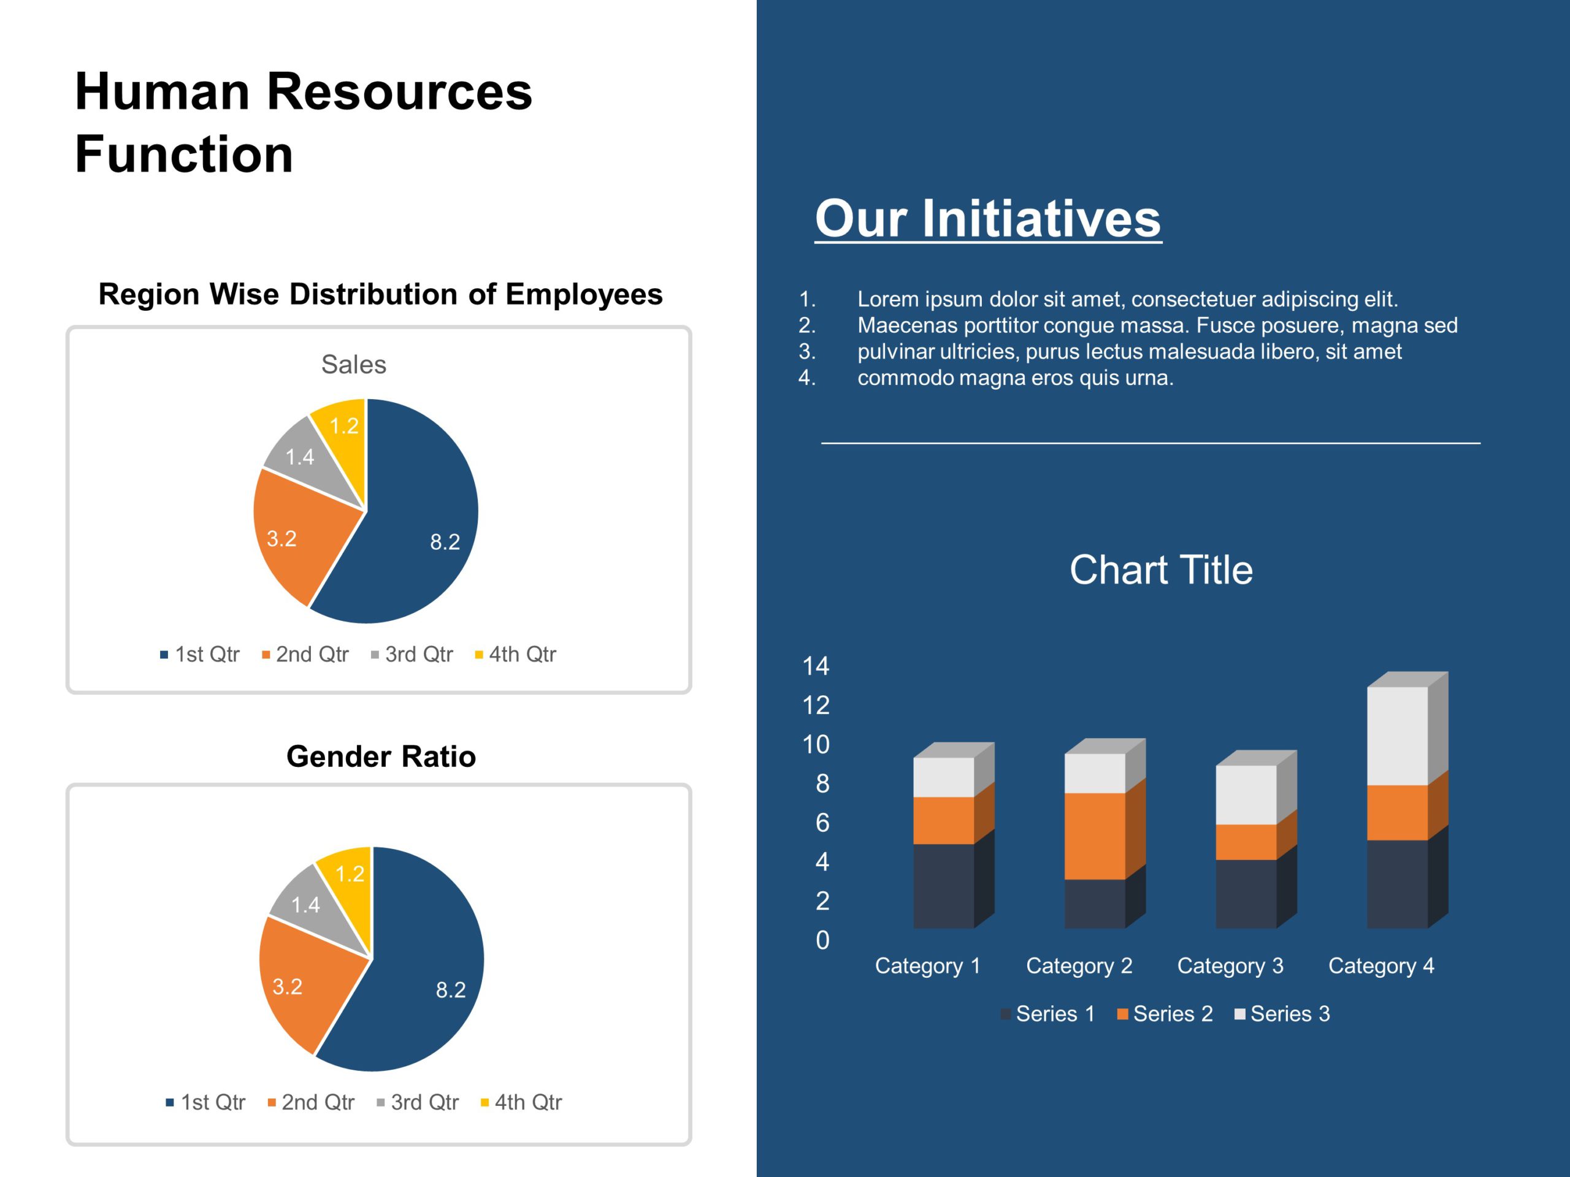Image resolution: width=1570 pixels, height=1177 pixels.
Task: Click '4th Qtr' legend entry under Sales chart
Action: [x=515, y=654]
